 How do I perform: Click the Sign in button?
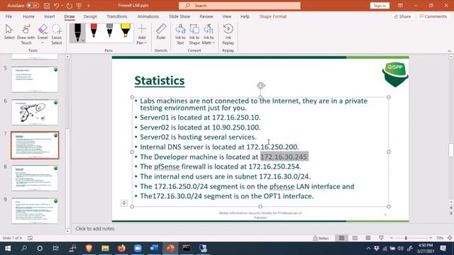380,6
